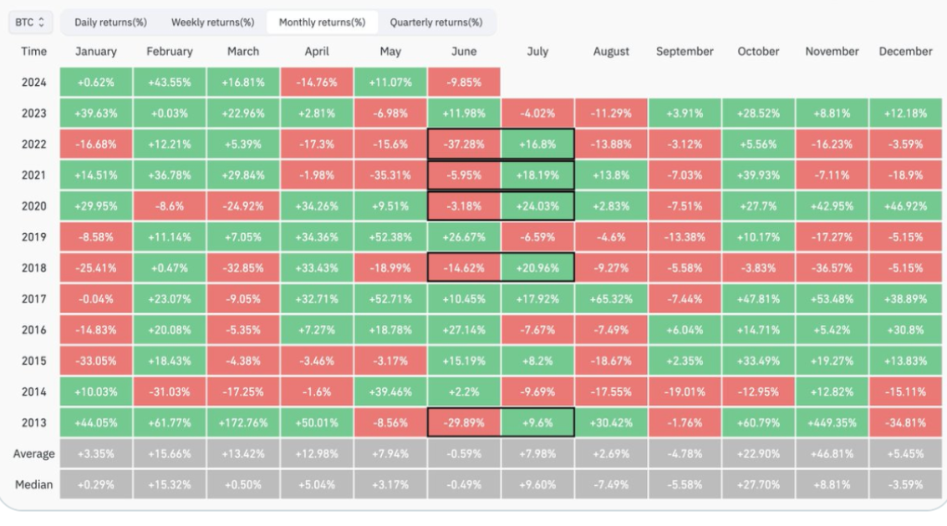Click the May 2021 -35.31% cell
Viewport: 947px width, 526px height.
tap(390, 175)
